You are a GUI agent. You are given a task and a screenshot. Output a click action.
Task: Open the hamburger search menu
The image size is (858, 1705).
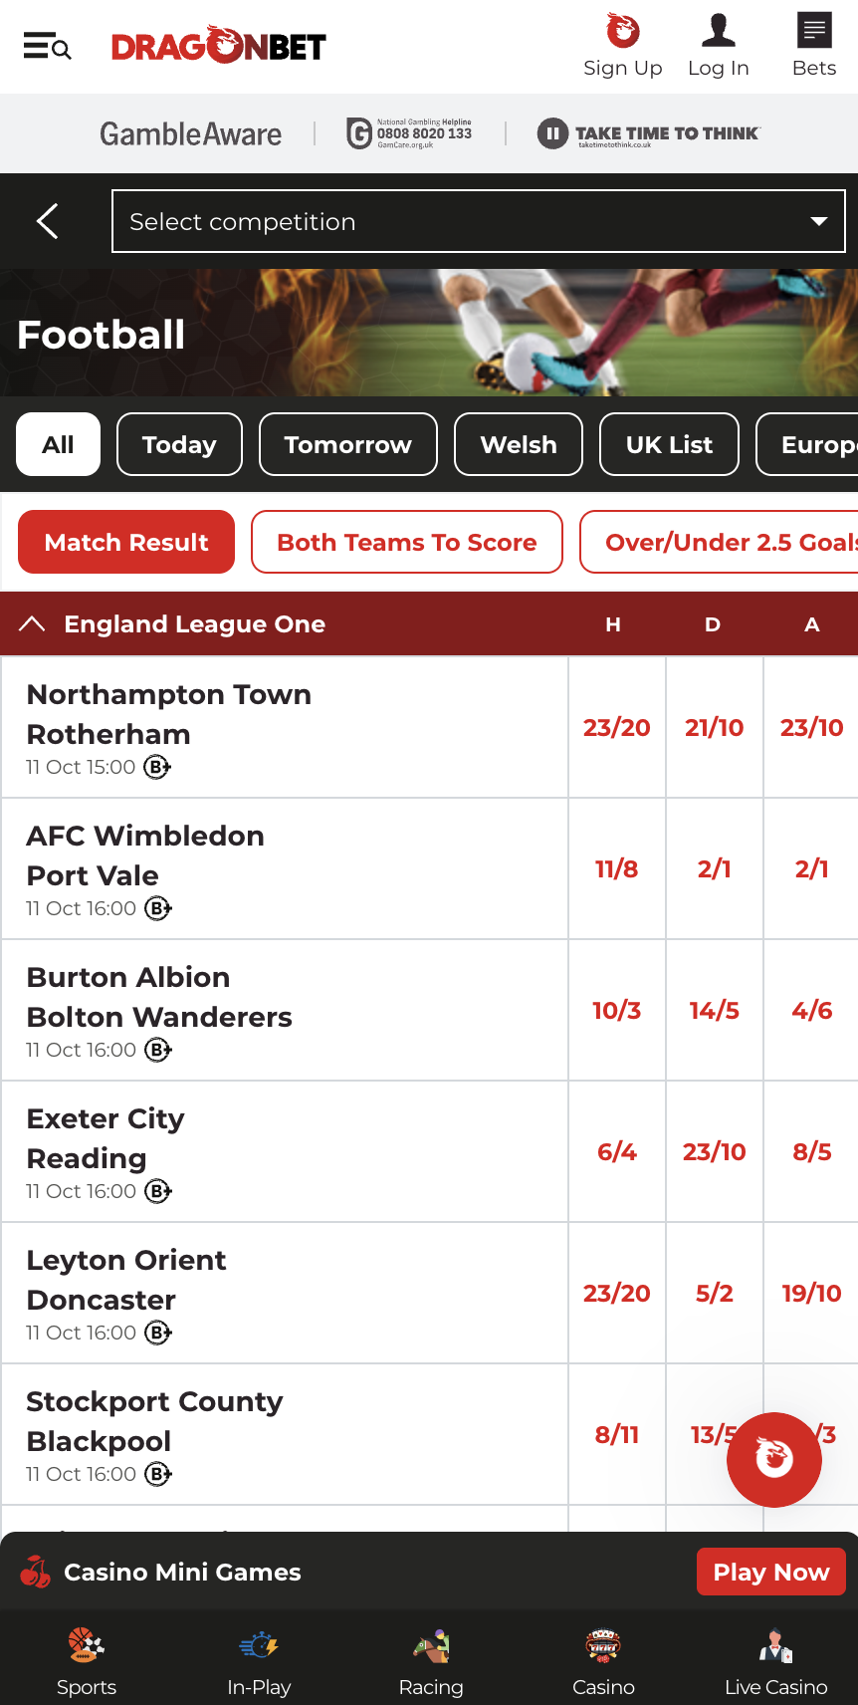(x=47, y=47)
